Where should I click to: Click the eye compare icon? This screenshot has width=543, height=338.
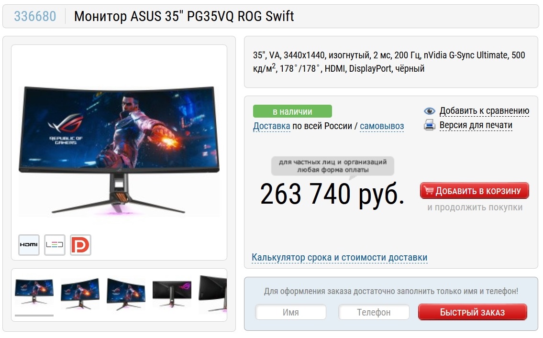tap(430, 111)
